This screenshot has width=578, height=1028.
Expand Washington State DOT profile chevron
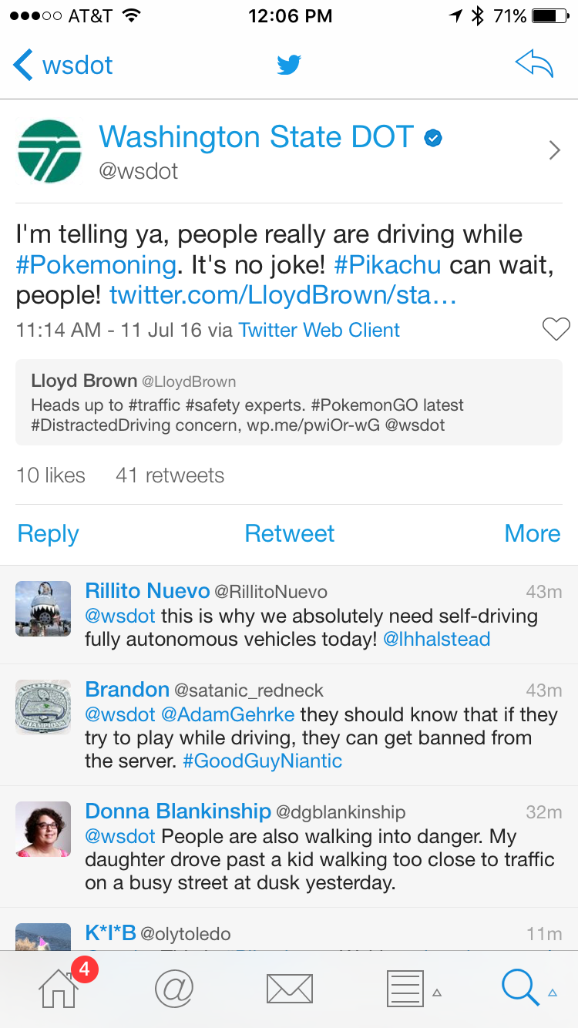(554, 150)
